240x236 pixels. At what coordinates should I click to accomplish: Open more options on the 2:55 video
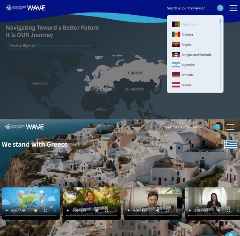tap(116, 211)
